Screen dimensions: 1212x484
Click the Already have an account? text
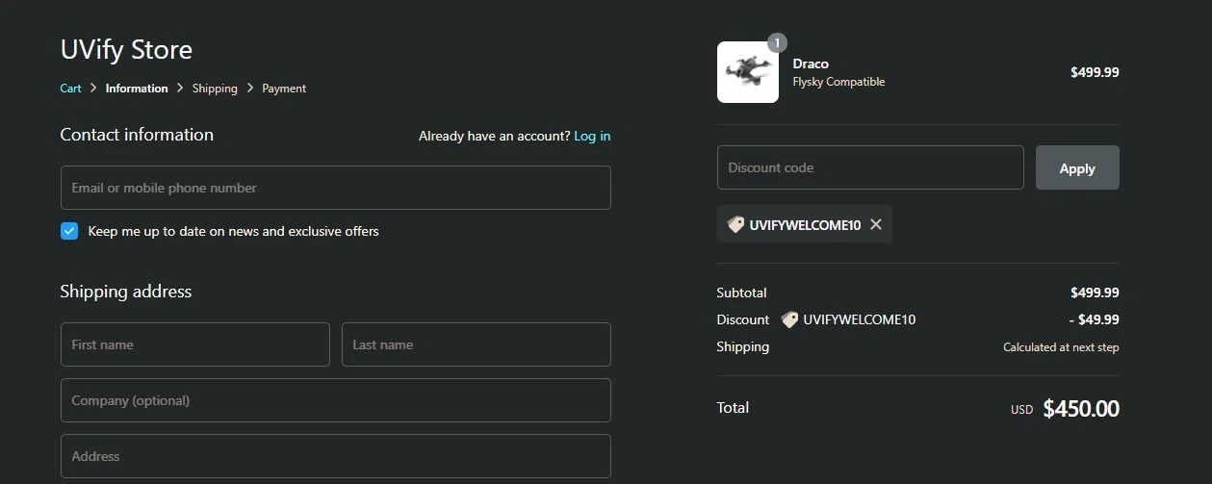coord(494,136)
